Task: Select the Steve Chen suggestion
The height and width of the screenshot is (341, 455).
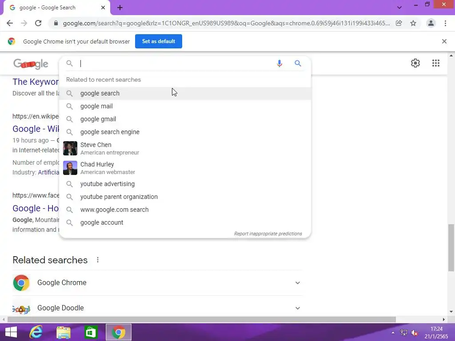Action: [x=185, y=148]
